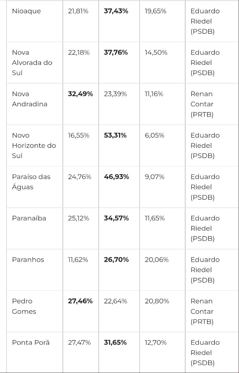
Task: Select the bold 27,46% value
Action: tap(80, 301)
